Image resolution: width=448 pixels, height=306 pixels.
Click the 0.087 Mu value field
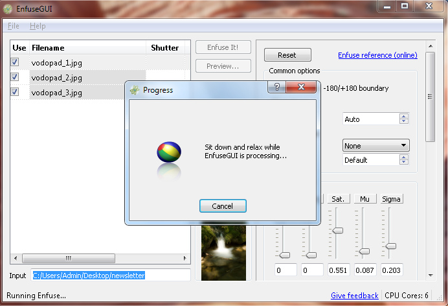point(365,270)
